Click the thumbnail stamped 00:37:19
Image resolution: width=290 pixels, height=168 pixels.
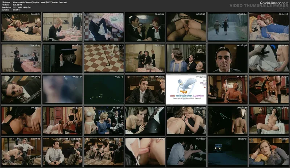(x=145, y=90)
